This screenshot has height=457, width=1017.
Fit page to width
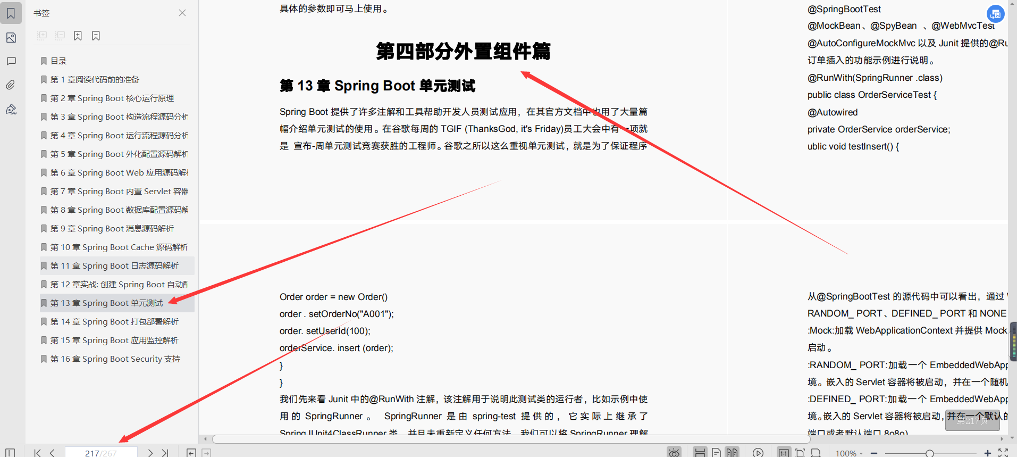coord(816,453)
